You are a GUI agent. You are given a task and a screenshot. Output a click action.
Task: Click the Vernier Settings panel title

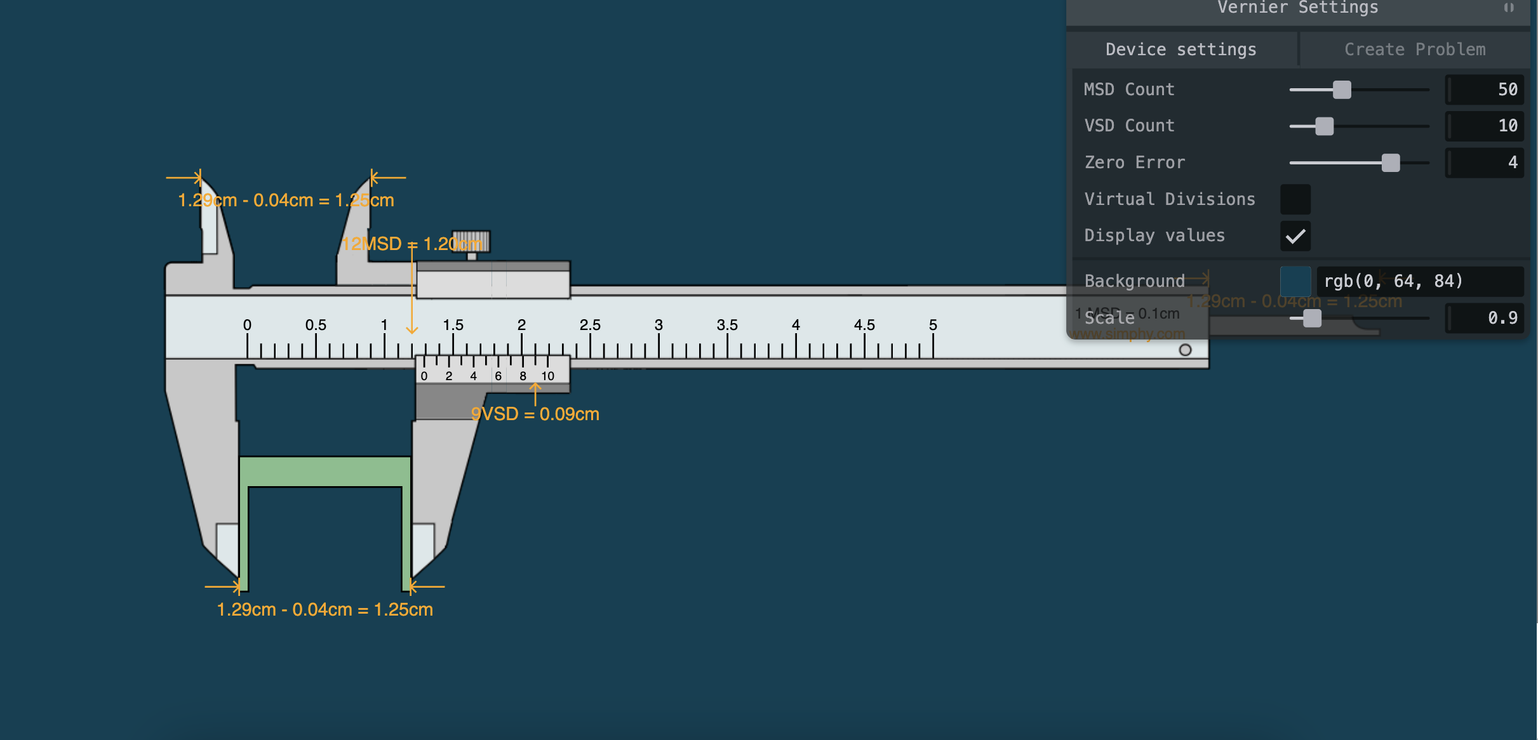tap(1297, 8)
